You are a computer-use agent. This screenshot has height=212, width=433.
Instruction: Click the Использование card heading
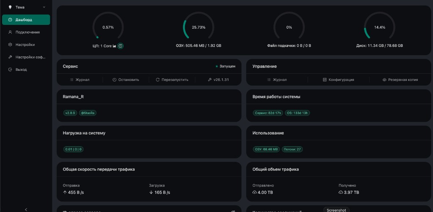(268, 133)
